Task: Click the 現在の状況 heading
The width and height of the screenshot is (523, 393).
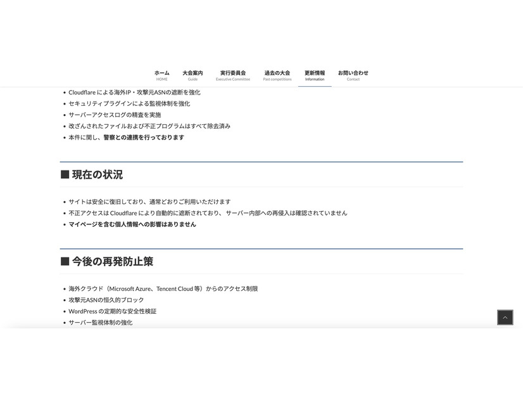Action: [92, 174]
